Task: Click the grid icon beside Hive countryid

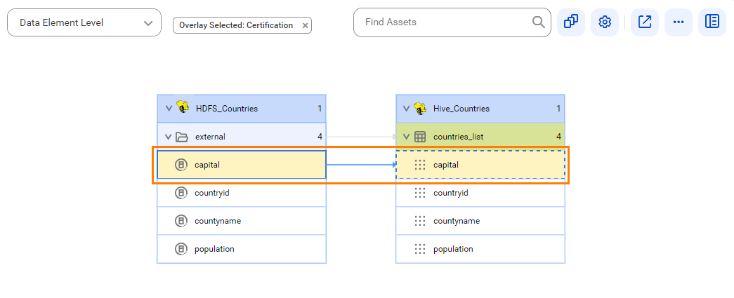Action: (420, 192)
